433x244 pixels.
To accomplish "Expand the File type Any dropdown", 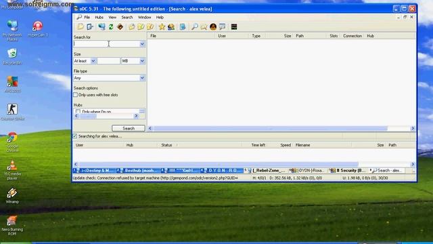I will click(x=142, y=78).
